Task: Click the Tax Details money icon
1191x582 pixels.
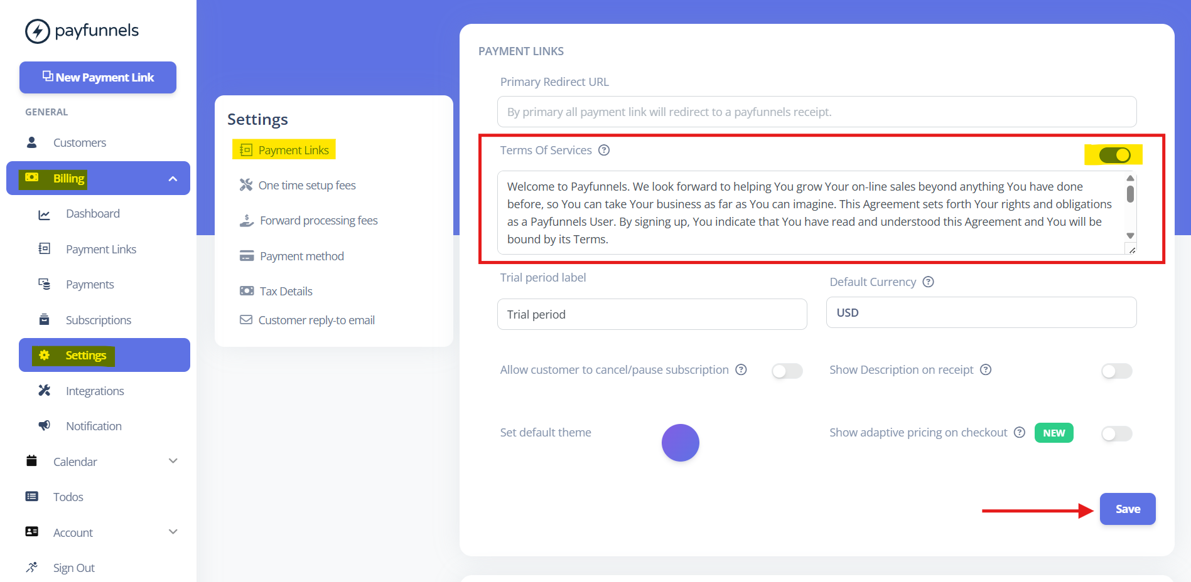Action: coord(247,291)
